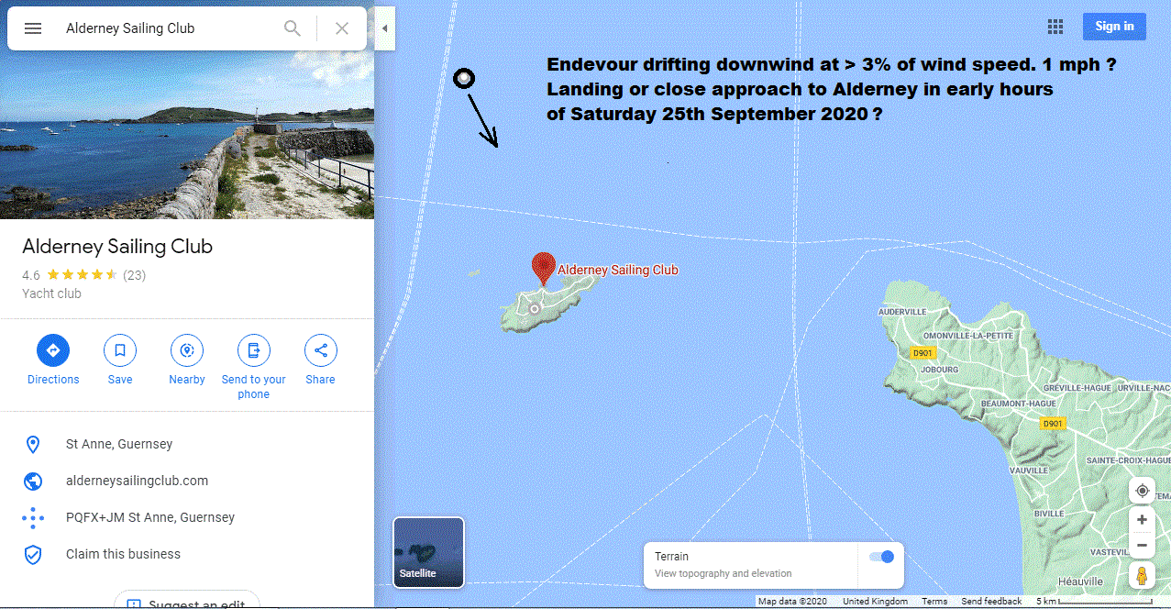The image size is (1171, 609).
Task: Collapse the side panel arrow
Action: click(385, 28)
